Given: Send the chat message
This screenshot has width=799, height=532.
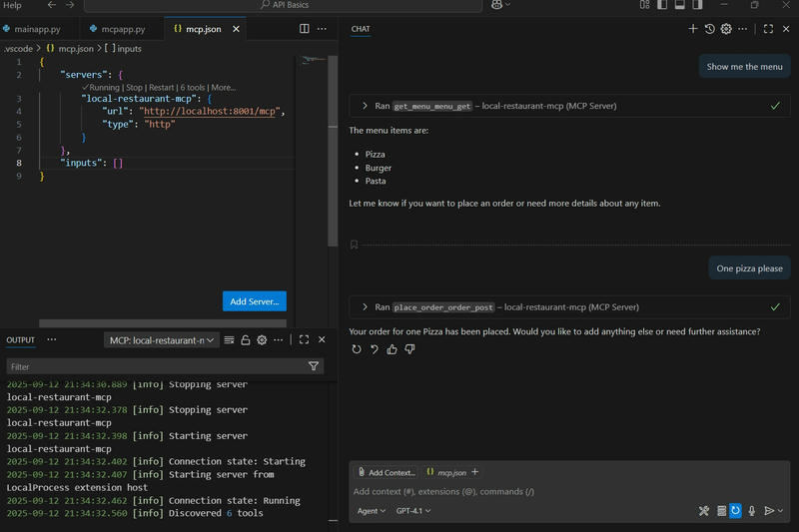Looking at the screenshot, I should 769,511.
